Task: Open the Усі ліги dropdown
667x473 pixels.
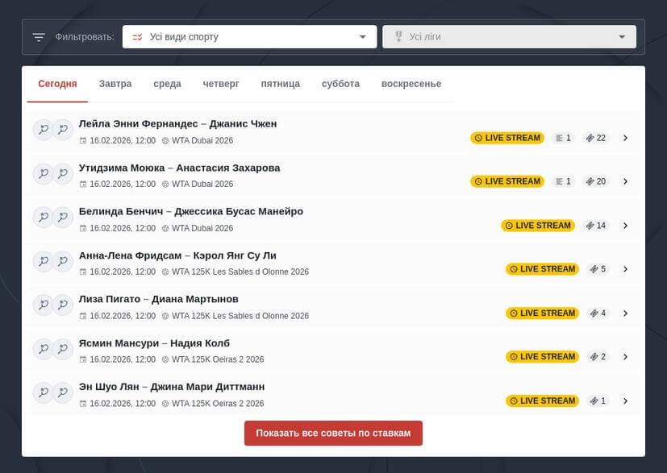Action: [x=509, y=37]
